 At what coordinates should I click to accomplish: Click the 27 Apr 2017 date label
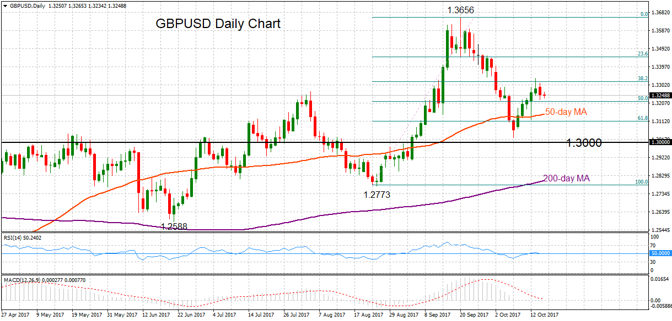click(15, 316)
